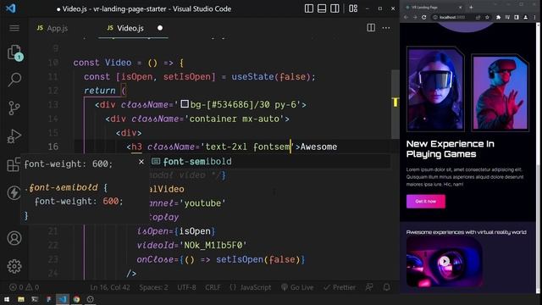Viewport: 542px width, 305px height.
Task: Toggle the secondary side bar layout icon
Action: tap(335, 8)
